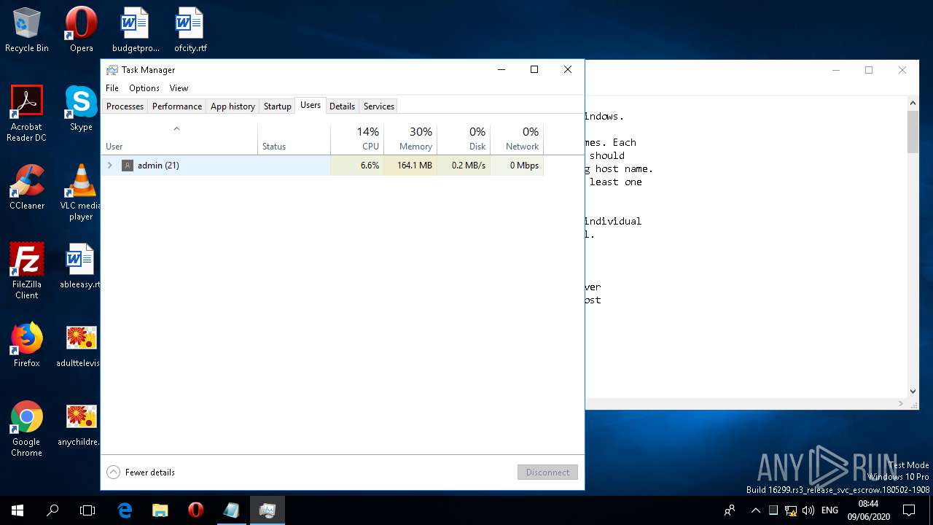Launch Skype from desktop
933x525 pixels.
pos(81,109)
